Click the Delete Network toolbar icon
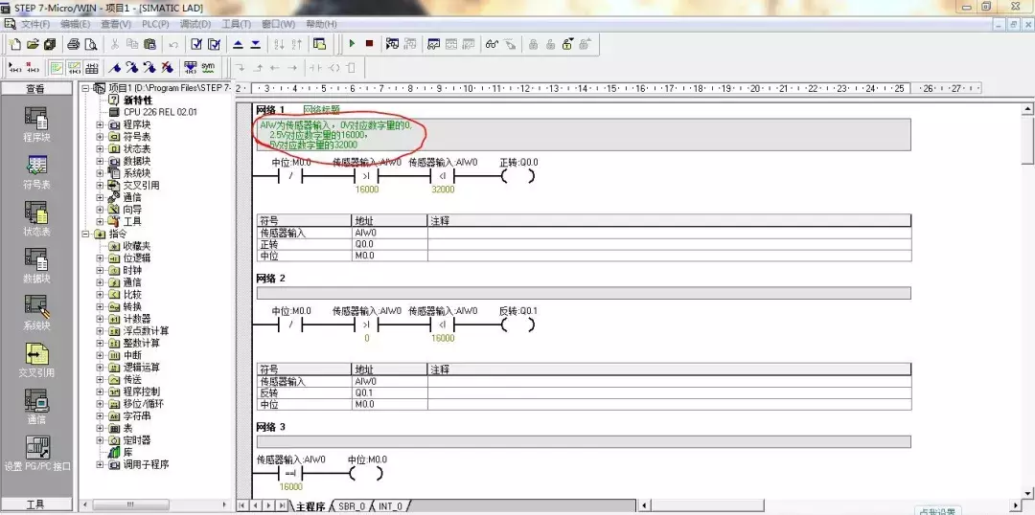1035x515 pixels. [33, 67]
